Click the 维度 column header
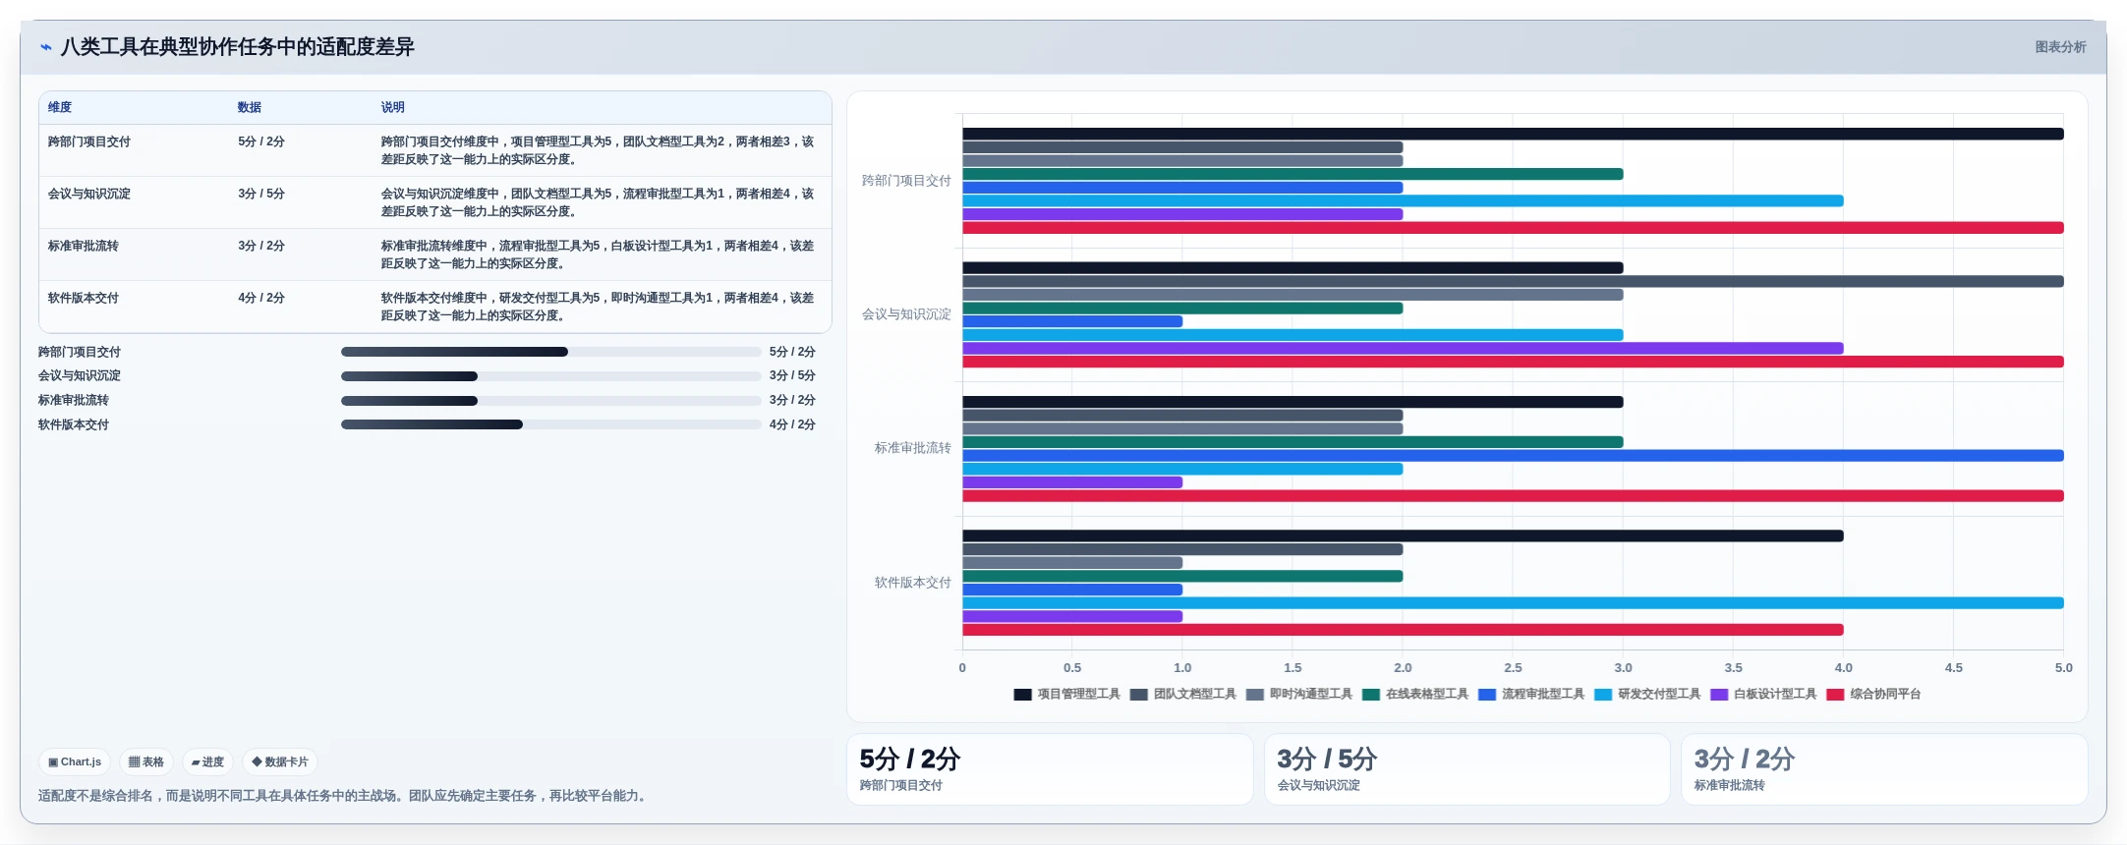2127x845 pixels. point(60,108)
